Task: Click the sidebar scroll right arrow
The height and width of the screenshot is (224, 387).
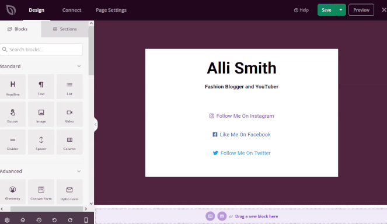Action: [x=86, y=209]
